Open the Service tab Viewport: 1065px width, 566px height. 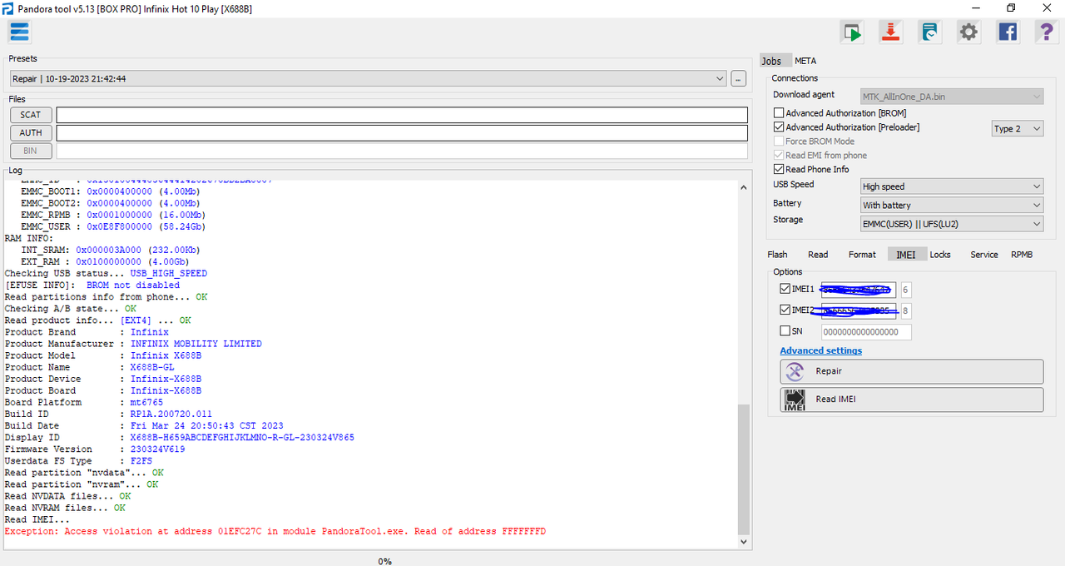tap(984, 255)
